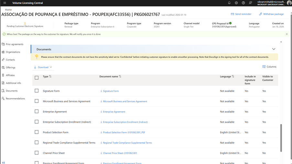Click the Prior agreements sidebar icon

(3, 44)
